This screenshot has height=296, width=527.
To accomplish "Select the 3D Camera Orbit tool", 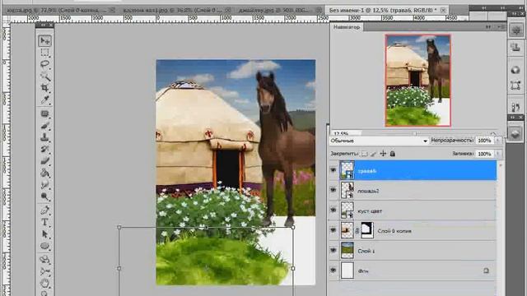I will [44, 271].
